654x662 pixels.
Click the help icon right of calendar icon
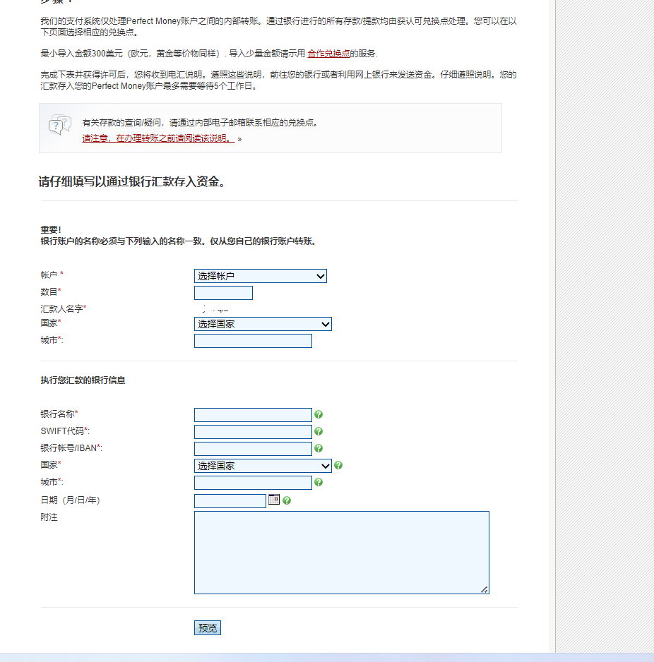click(287, 501)
